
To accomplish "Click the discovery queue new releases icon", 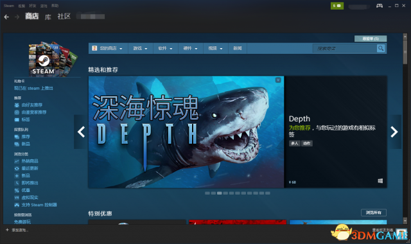I will tap(17, 144).
